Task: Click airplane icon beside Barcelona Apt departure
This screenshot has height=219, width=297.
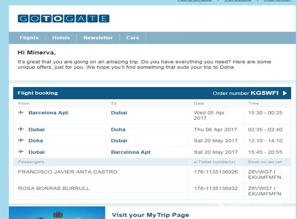Action: pos(21,113)
